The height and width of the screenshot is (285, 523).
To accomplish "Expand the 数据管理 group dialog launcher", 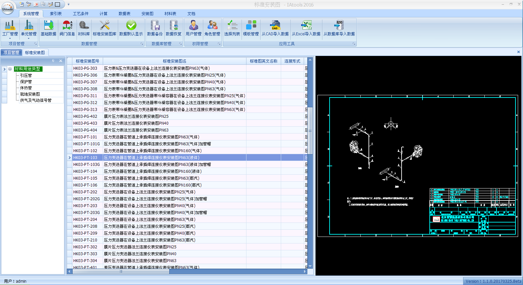I will [142, 44].
